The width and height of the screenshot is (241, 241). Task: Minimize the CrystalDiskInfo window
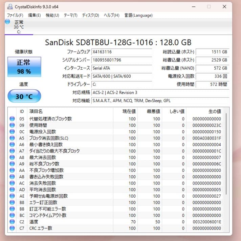click(x=194, y=7)
